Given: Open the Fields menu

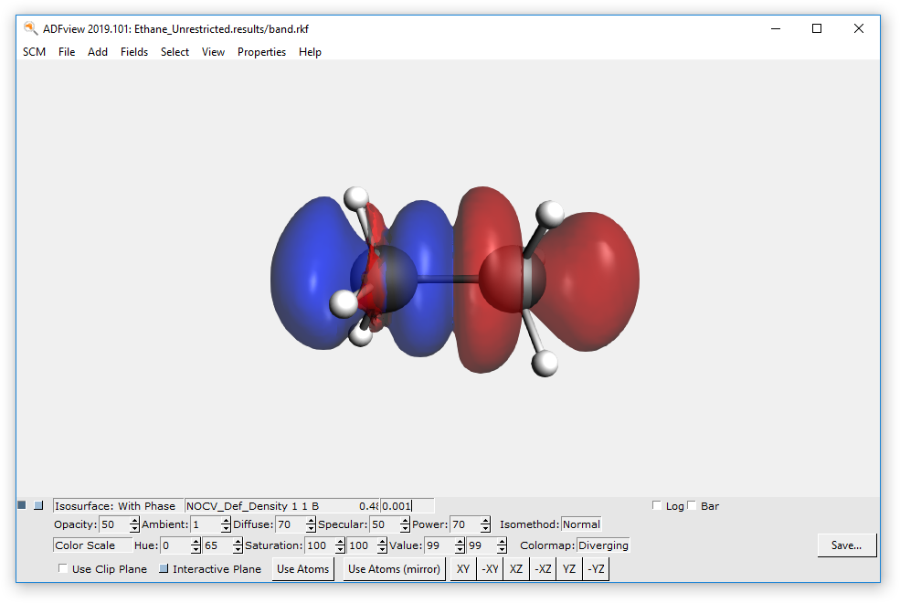Looking at the screenshot, I should tap(134, 52).
